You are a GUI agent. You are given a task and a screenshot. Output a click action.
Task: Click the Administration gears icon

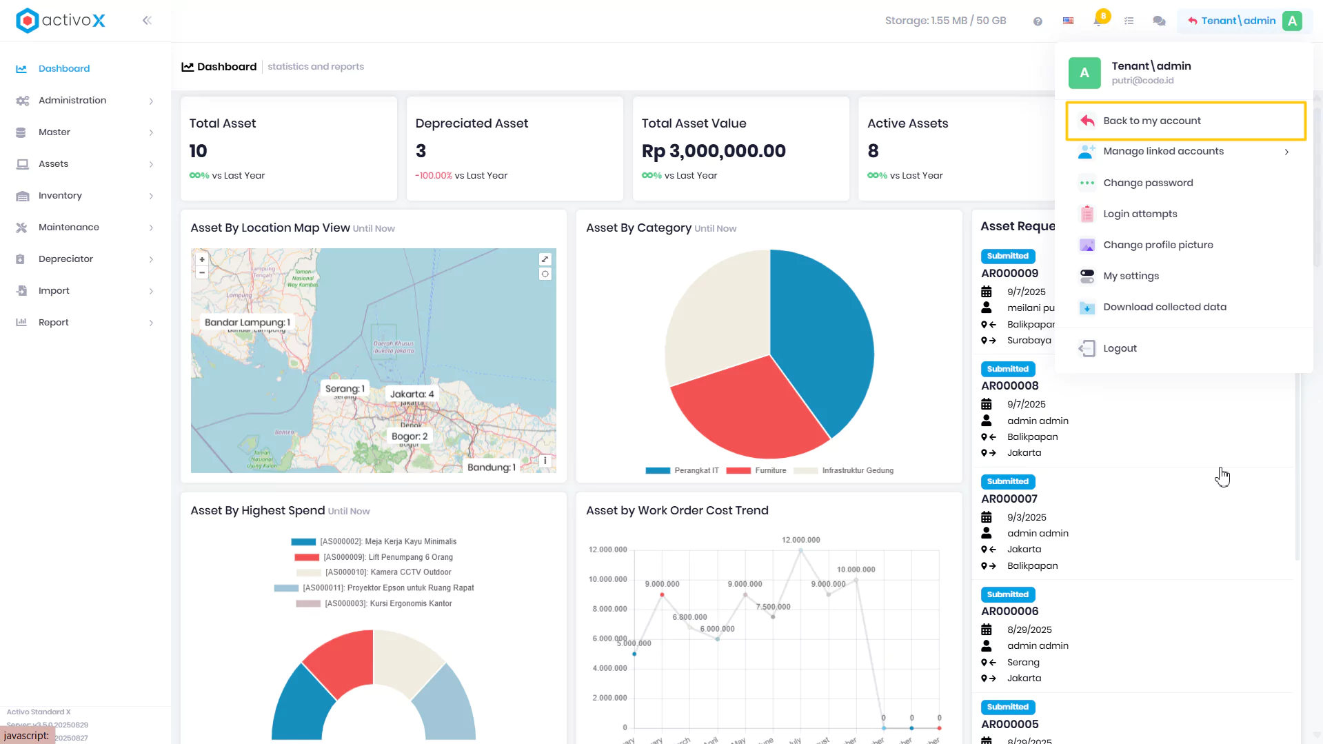22,101
